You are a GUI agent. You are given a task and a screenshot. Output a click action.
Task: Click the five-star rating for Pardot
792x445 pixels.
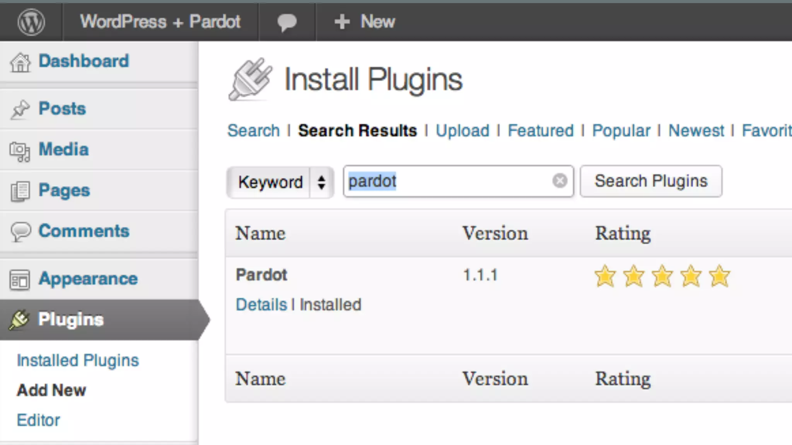662,276
